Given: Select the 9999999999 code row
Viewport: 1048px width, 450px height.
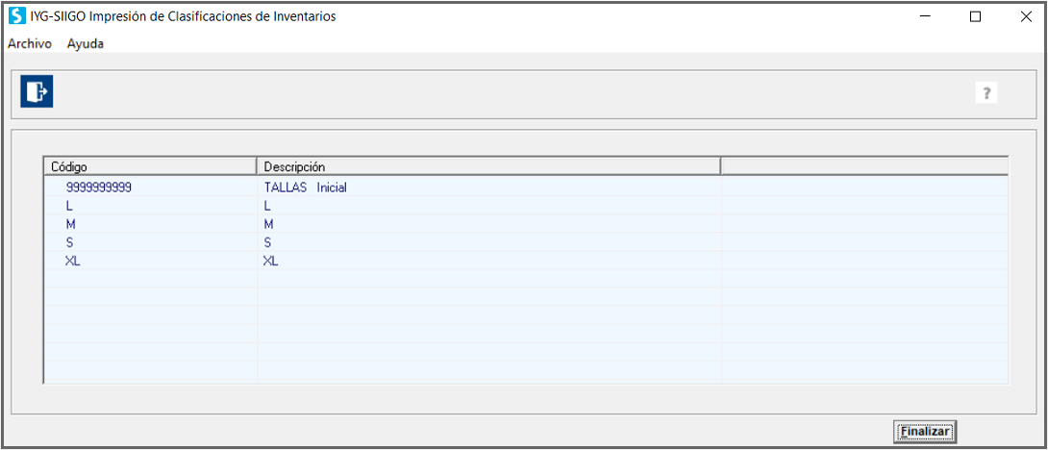Looking at the screenshot, I should (x=526, y=187).
